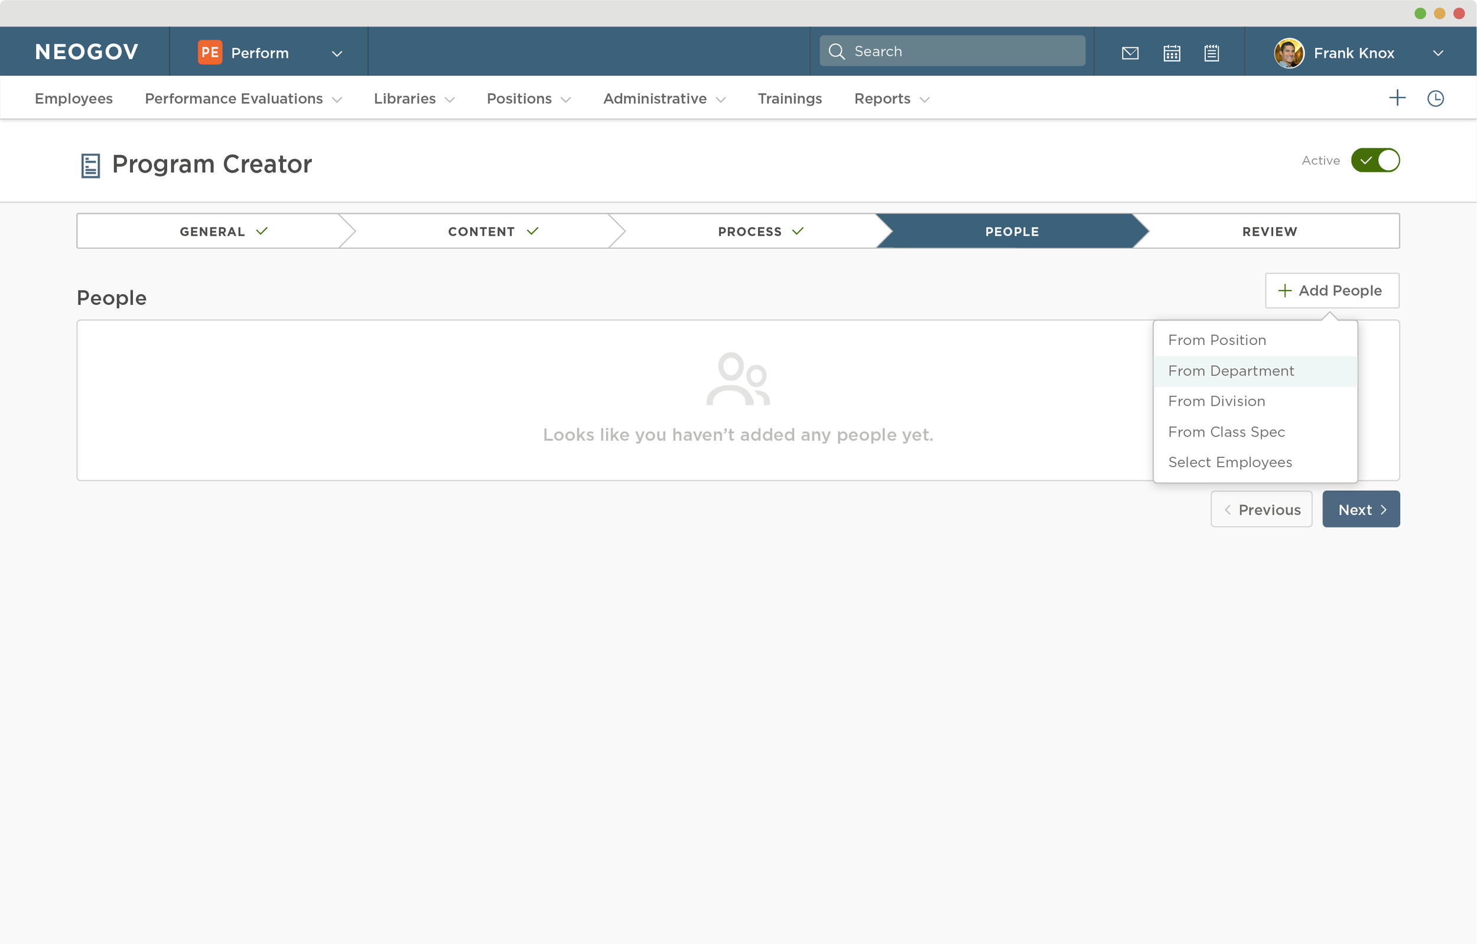This screenshot has width=1477, height=944.
Task: Click the Next button
Action: pyautogui.click(x=1361, y=509)
